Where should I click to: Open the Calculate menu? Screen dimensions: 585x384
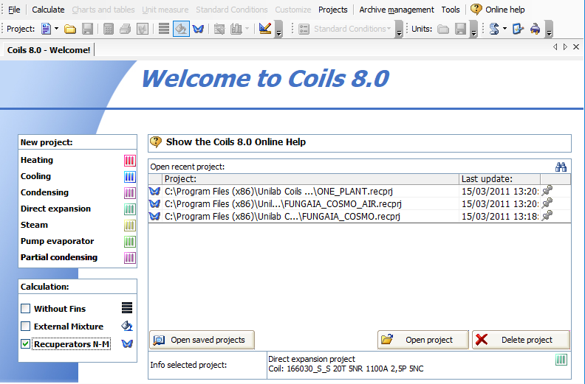click(48, 10)
